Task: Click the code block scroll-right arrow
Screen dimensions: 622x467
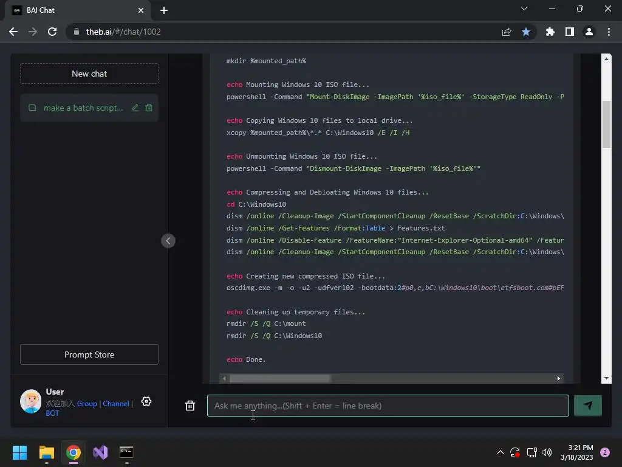Action: pyautogui.click(x=559, y=378)
